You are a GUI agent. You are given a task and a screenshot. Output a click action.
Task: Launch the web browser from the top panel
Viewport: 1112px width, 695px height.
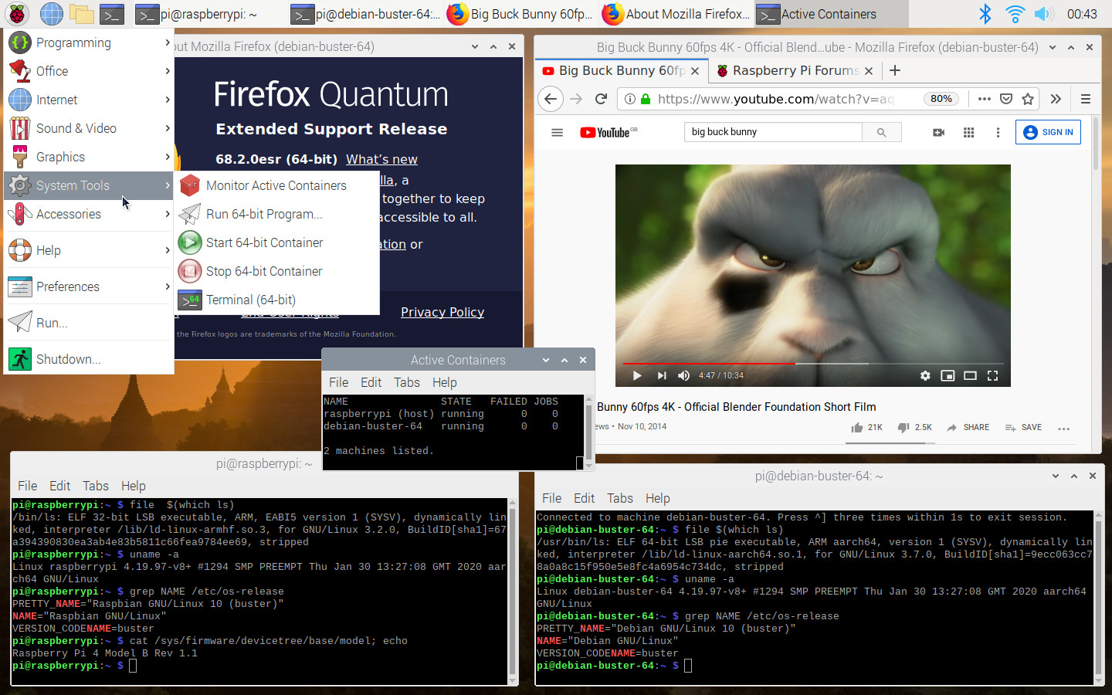51,13
